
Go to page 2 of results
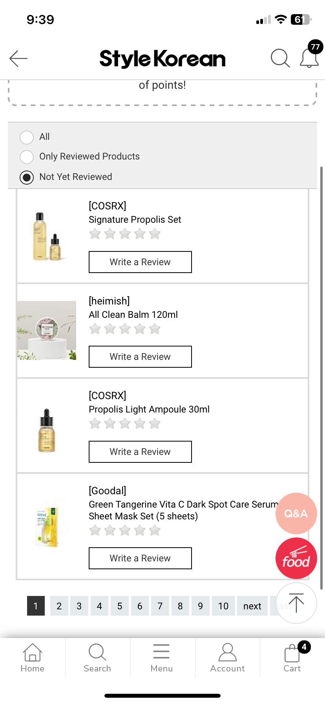(59, 606)
